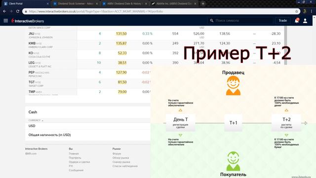Switch to the AbbVie Inc. (ABBV) Dividend tab
The height and width of the screenshot is (178, 316).
pos(173,3)
